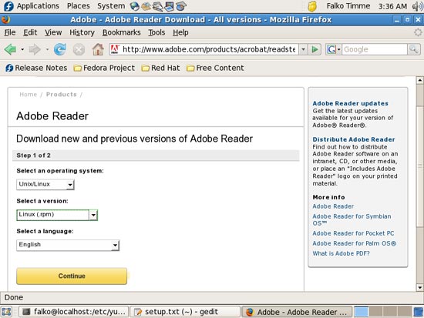The width and height of the screenshot is (424, 318).
Task: Open Red Hat bookmarks folder
Action: [160, 68]
